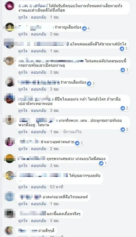Click like icon beside รำคานเสียงร้อง comment

click(x=89, y=83)
